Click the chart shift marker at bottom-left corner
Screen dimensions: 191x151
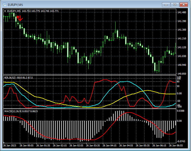point(4,142)
